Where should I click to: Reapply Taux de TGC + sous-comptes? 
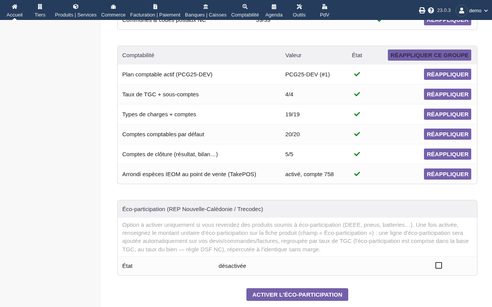447,94
